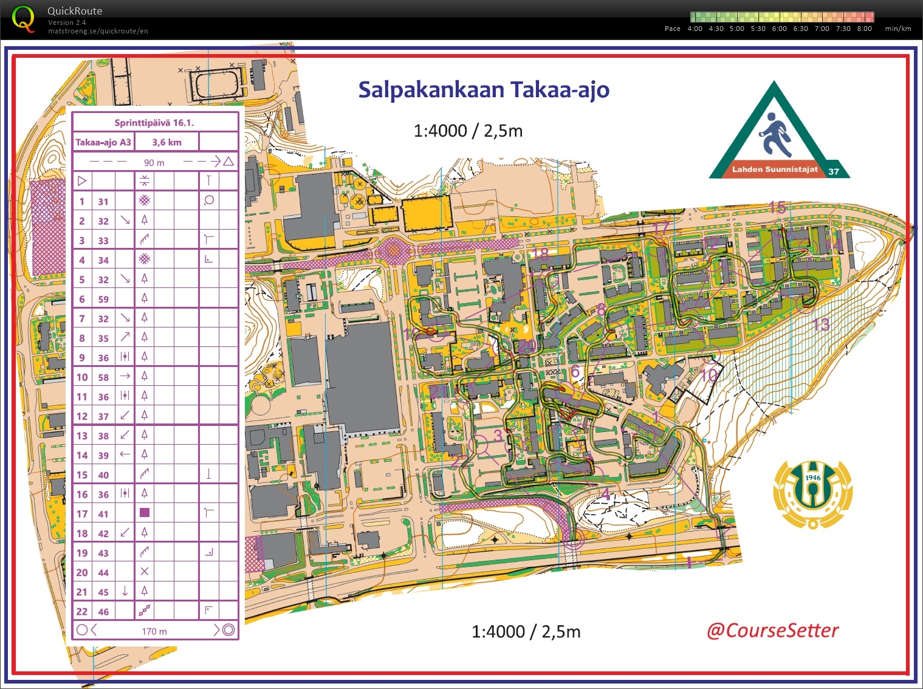Viewport: 923px width, 689px height.
Task: Click the Version 2.4 text
Action: click(67, 22)
